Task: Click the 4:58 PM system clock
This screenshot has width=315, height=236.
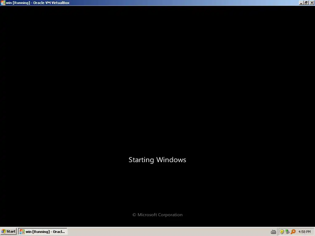Action: (304, 232)
